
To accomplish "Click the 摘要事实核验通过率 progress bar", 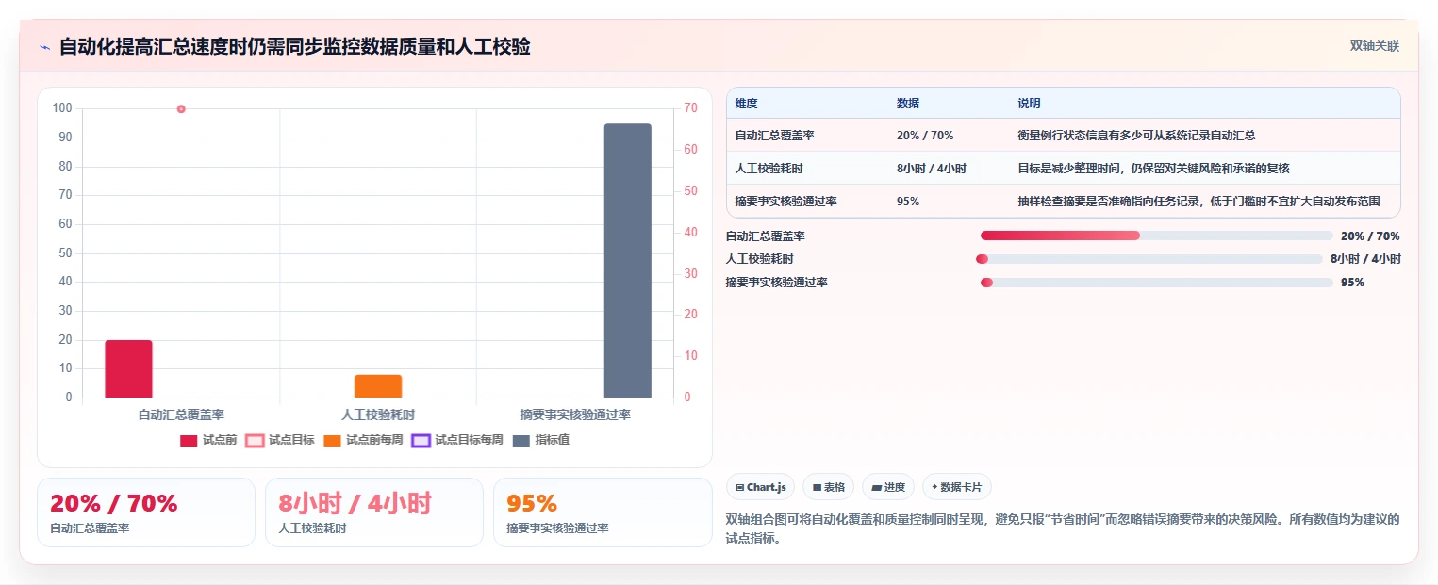I will click(1157, 283).
